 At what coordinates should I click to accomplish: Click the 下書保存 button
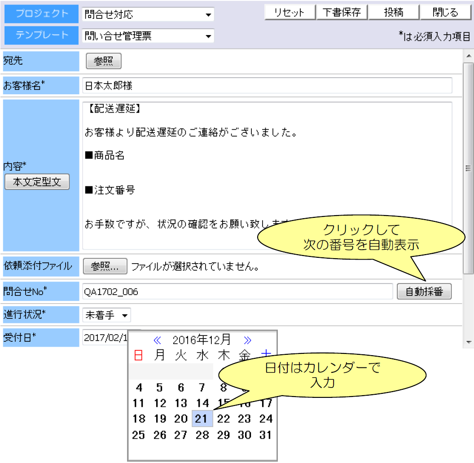[342, 12]
